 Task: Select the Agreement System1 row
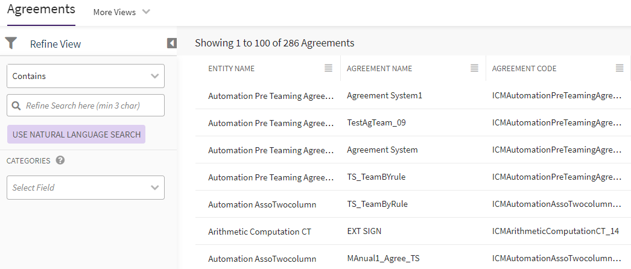coord(385,96)
